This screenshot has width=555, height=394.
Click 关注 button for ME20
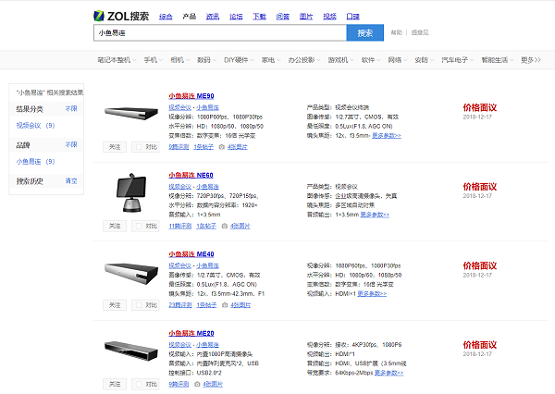click(115, 384)
